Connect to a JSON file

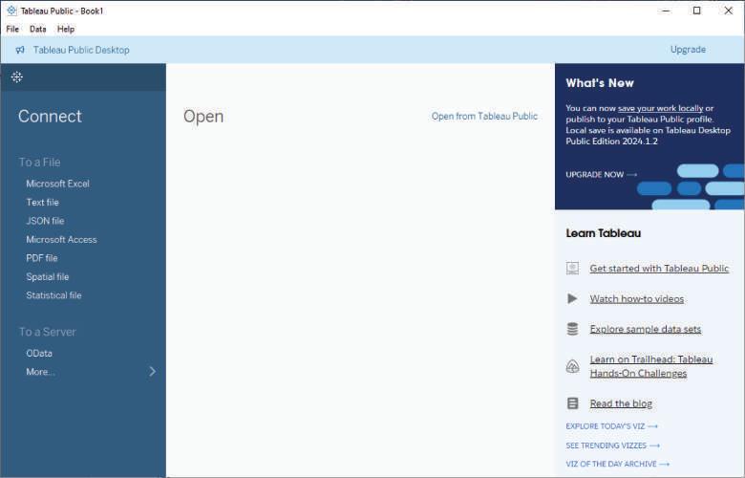point(45,221)
